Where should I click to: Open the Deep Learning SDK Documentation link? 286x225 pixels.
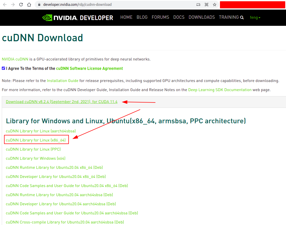pyautogui.click(x=220, y=90)
